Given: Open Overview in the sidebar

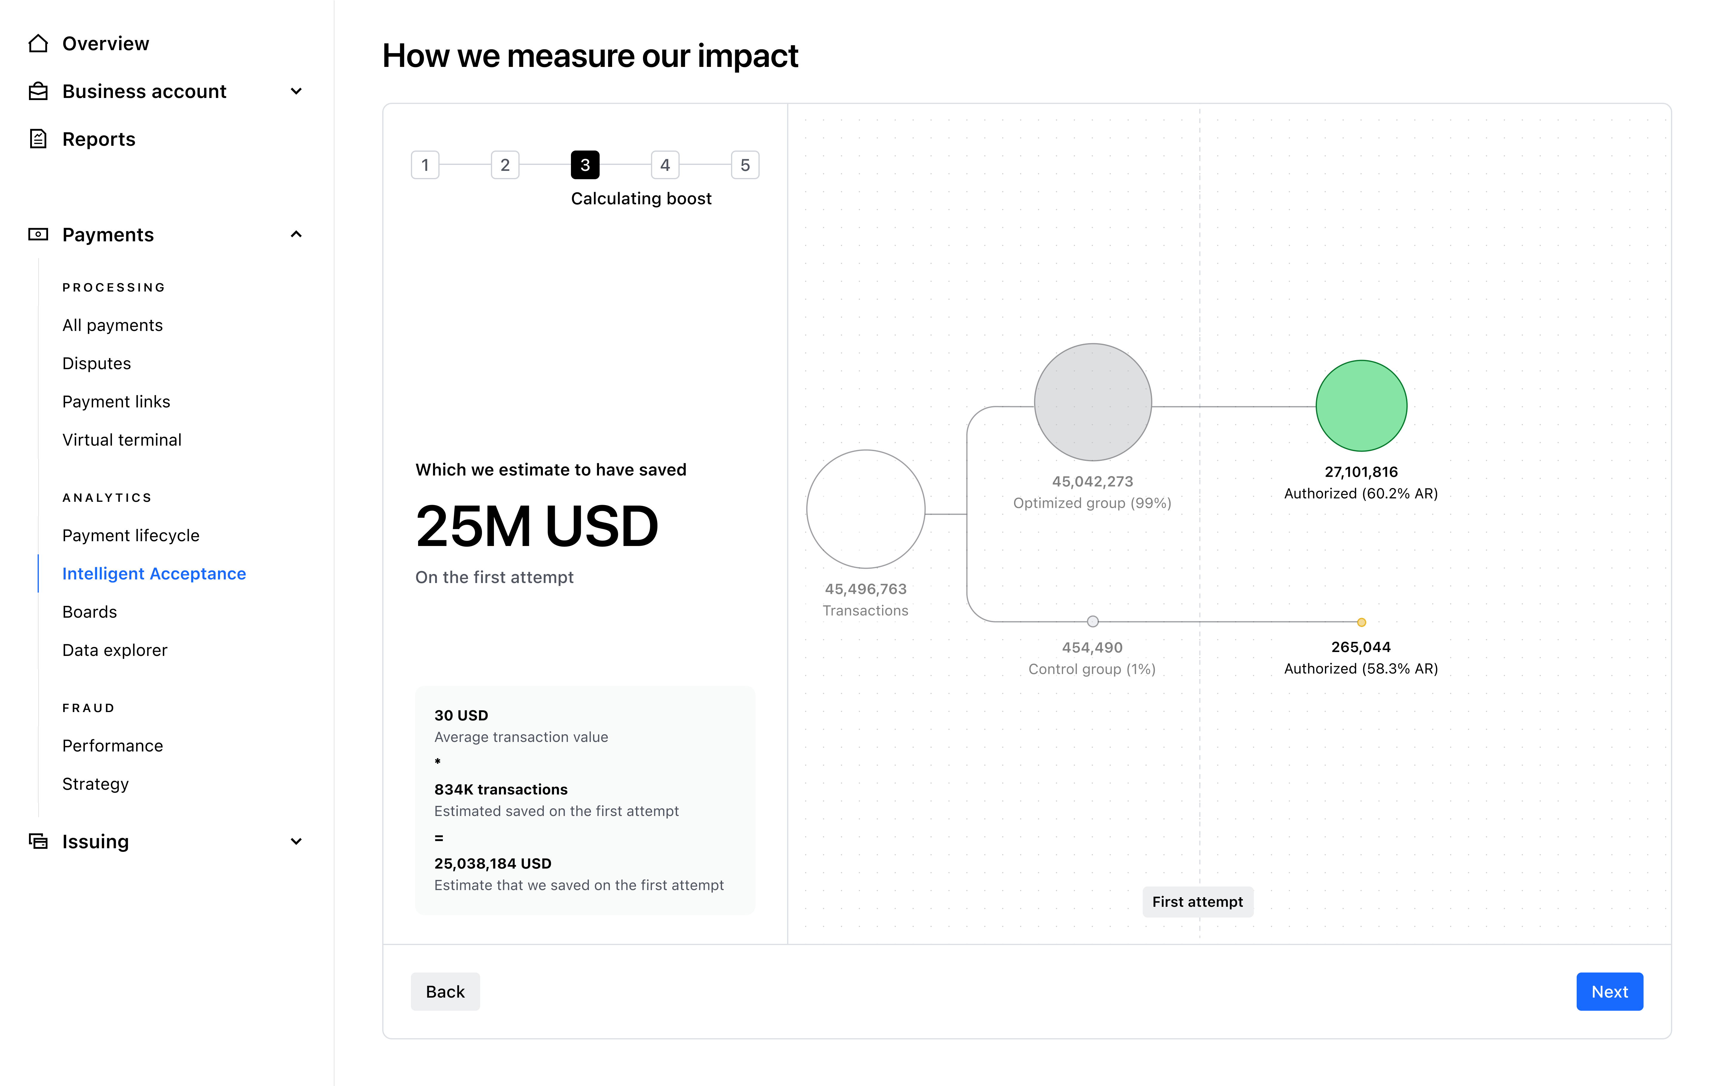Looking at the screenshot, I should click(x=106, y=44).
